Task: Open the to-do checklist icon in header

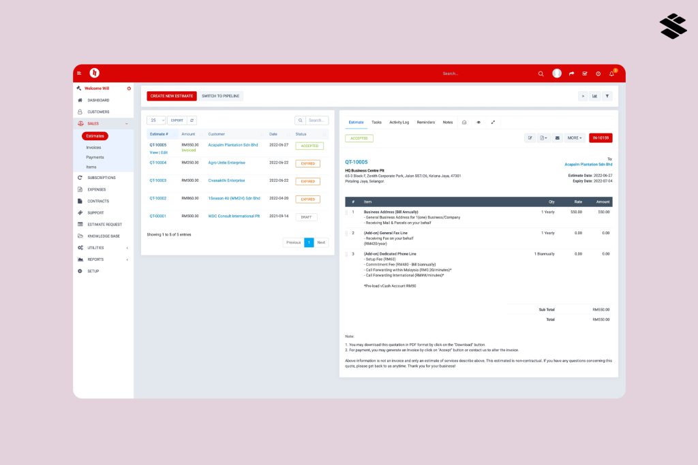Action: point(584,74)
